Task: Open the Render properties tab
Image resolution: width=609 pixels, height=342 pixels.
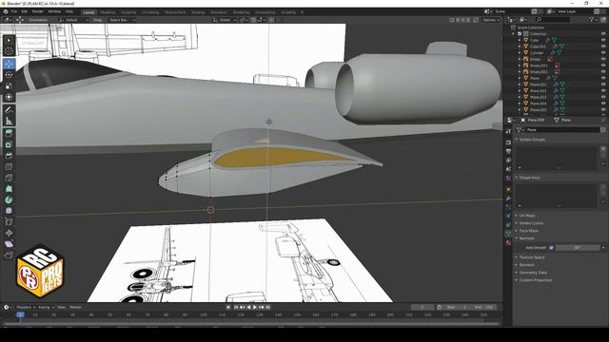Action: click(508, 142)
